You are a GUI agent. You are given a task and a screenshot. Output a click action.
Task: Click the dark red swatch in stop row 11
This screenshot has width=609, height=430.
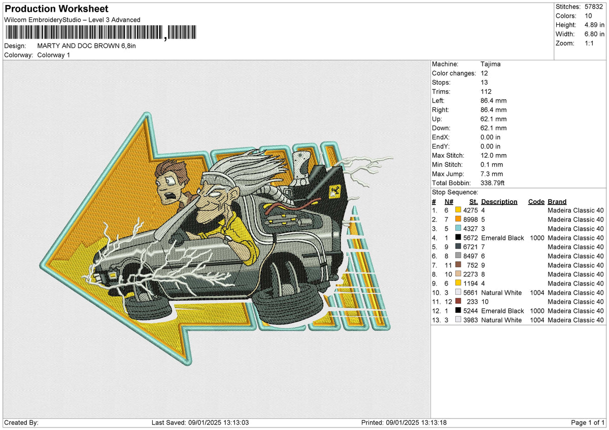[458, 302]
